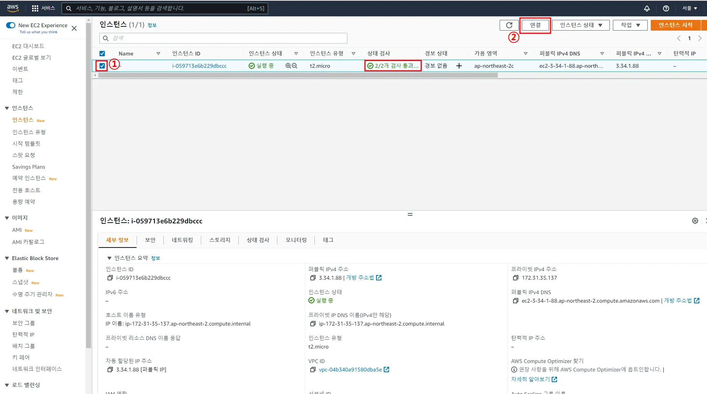Open the help question mark icon
707x394 pixels.
[666, 8]
